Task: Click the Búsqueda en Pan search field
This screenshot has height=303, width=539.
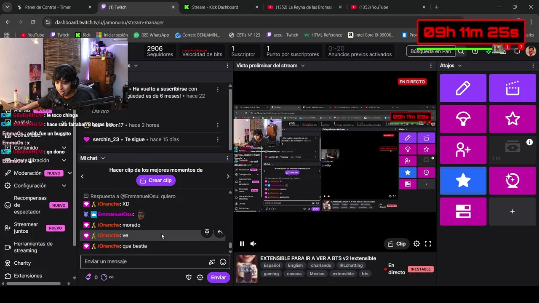Action: tap(431, 51)
